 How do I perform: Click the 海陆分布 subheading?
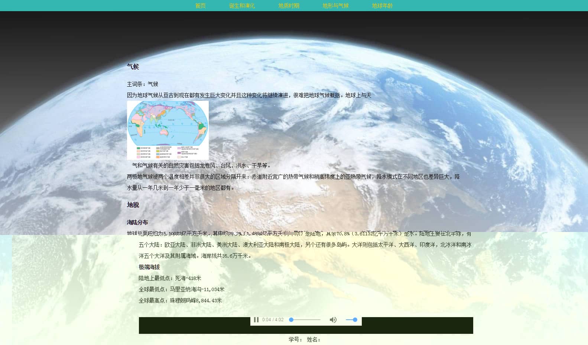pos(137,222)
